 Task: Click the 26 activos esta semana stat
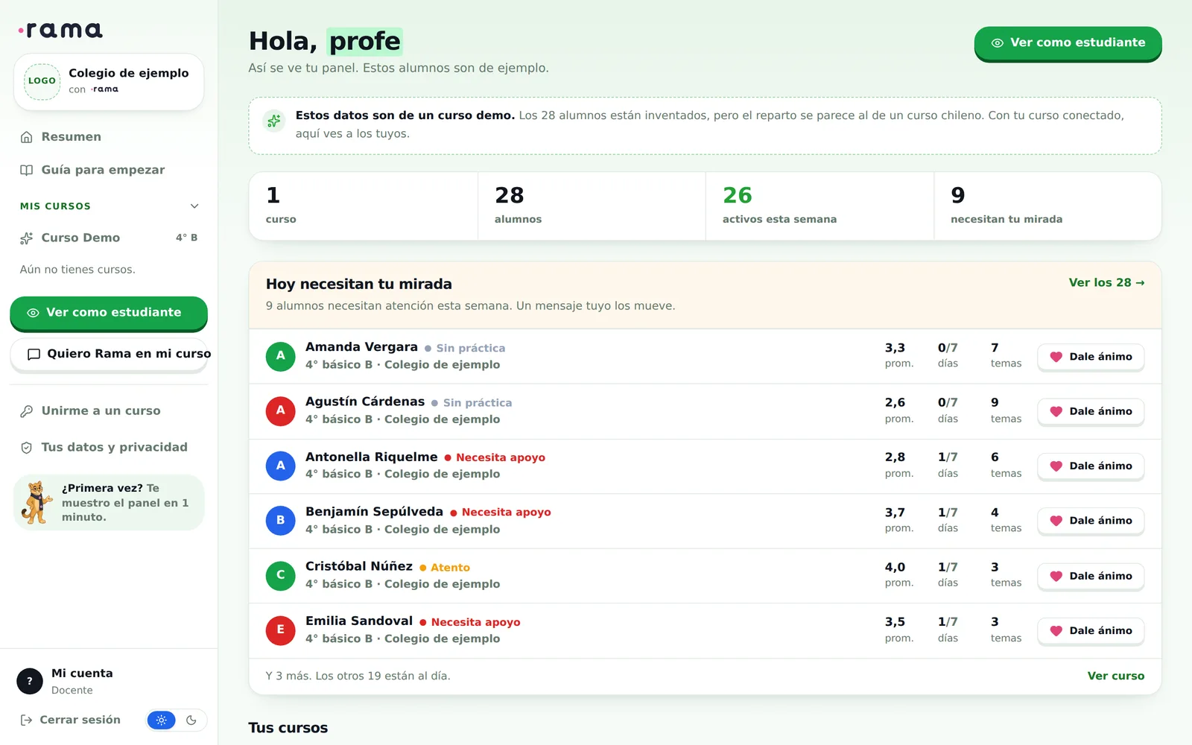pyautogui.click(x=819, y=206)
